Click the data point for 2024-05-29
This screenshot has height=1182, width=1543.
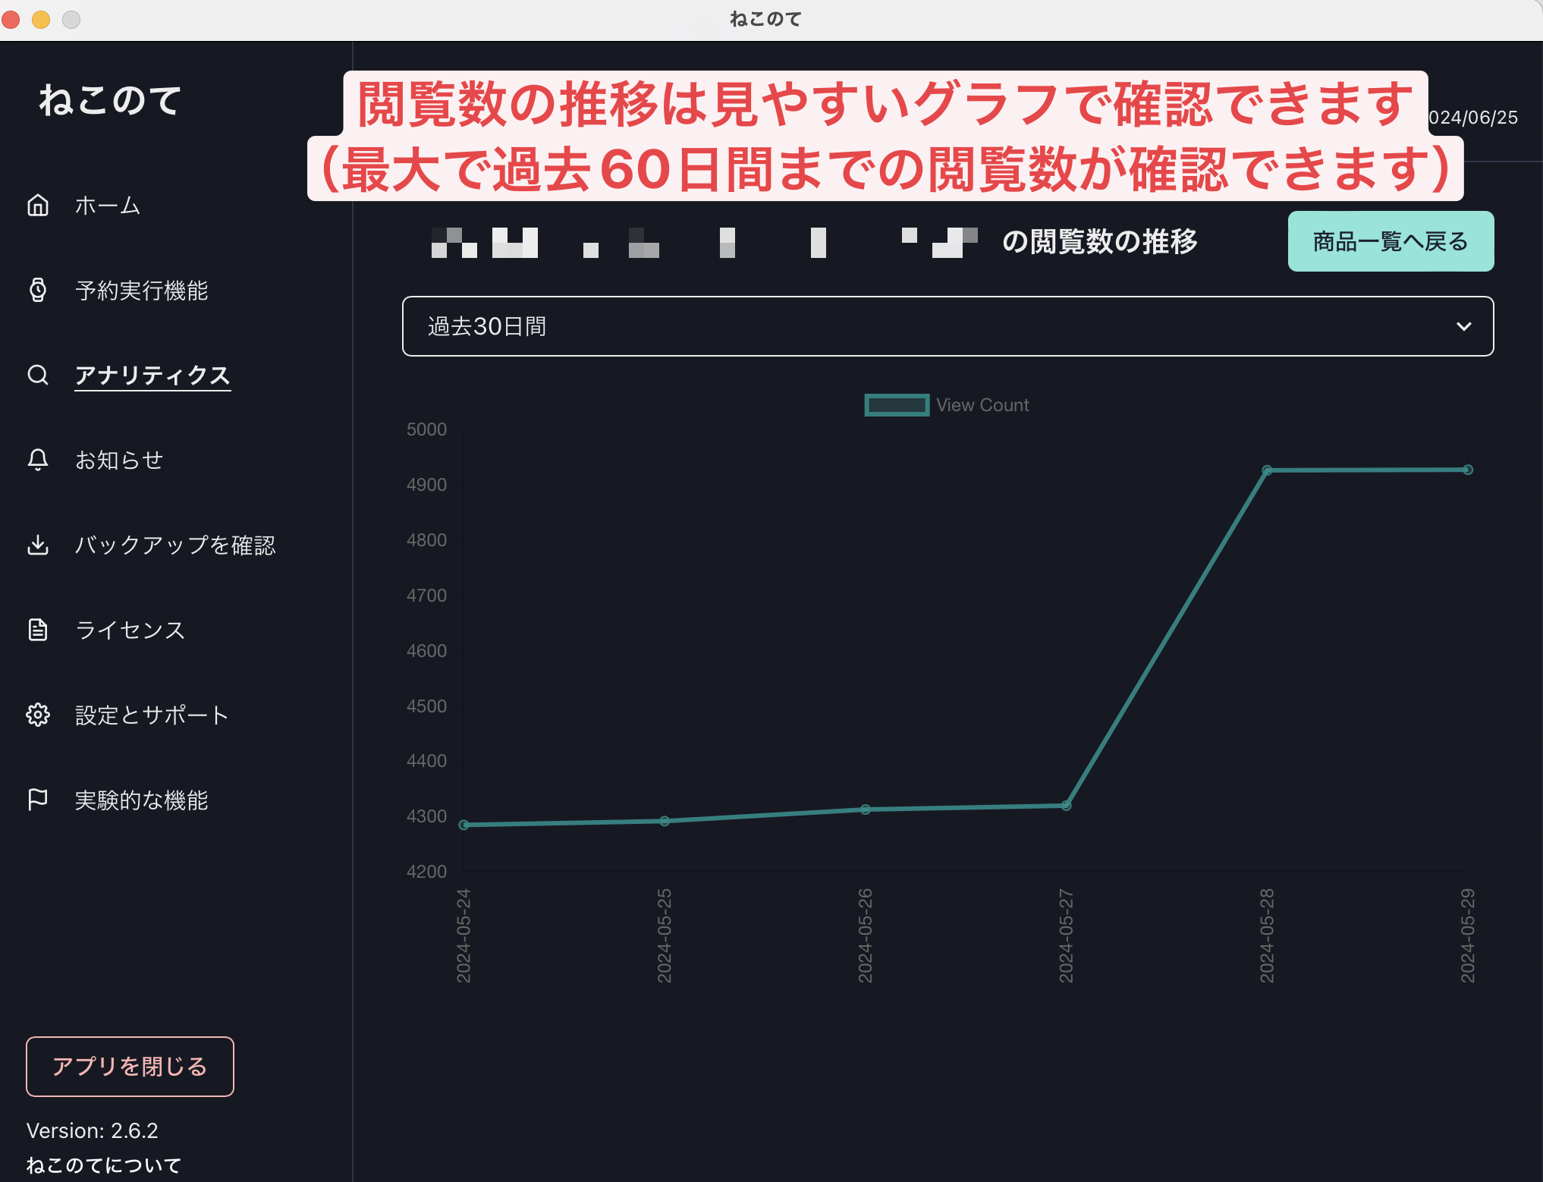[1468, 470]
